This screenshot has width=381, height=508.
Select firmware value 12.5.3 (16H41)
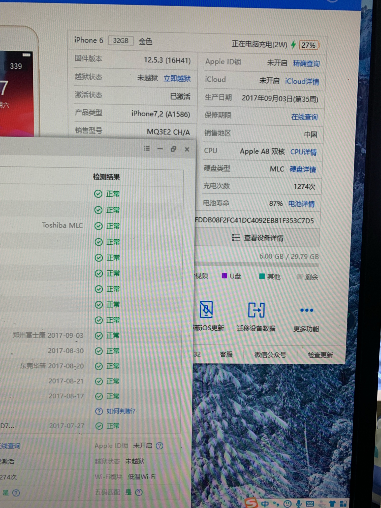pyautogui.click(x=167, y=60)
